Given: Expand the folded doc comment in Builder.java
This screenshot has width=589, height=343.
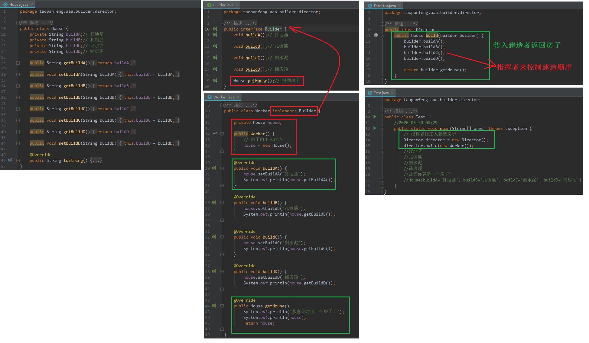Looking at the screenshot, I should pyautogui.click(x=222, y=23).
